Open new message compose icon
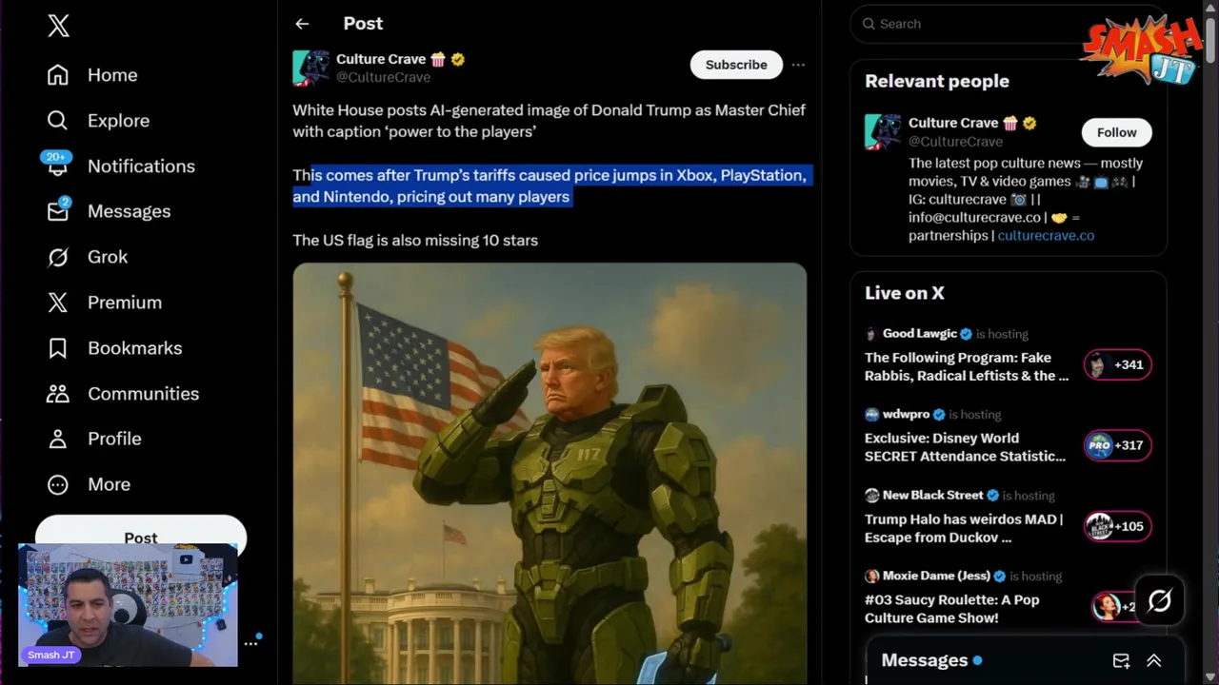This screenshot has height=685, width=1219. [1121, 660]
